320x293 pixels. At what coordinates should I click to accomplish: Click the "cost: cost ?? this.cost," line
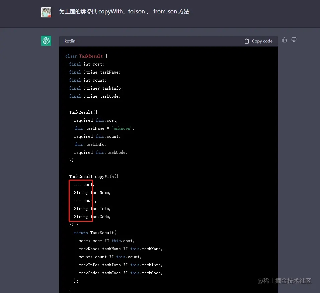coord(106,241)
